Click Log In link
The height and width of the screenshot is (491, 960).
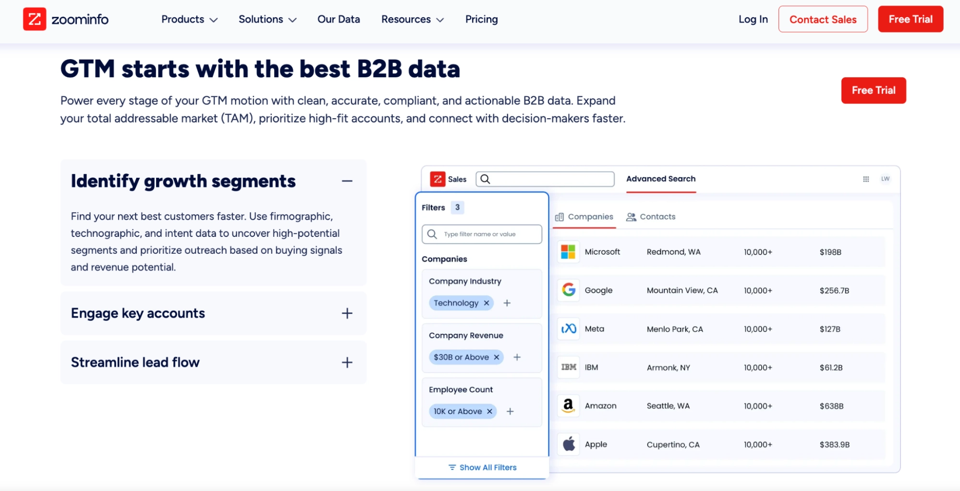pyautogui.click(x=753, y=19)
